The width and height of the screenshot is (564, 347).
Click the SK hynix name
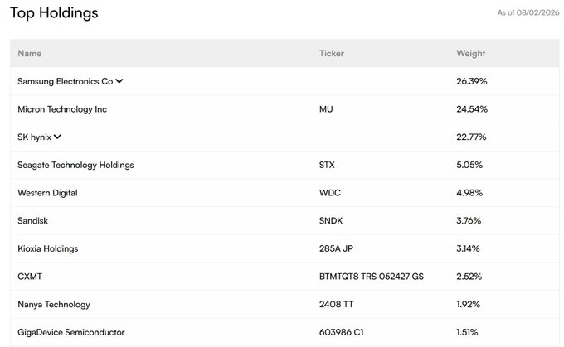pyautogui.click(x=34, y=137)
